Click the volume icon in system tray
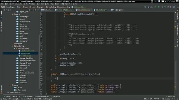 [x=166, y=1]
